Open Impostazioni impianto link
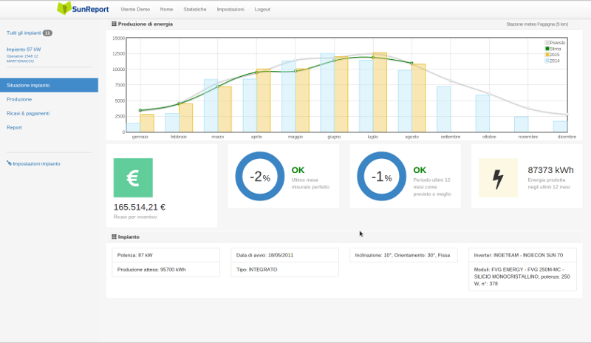 pos(36,164)
